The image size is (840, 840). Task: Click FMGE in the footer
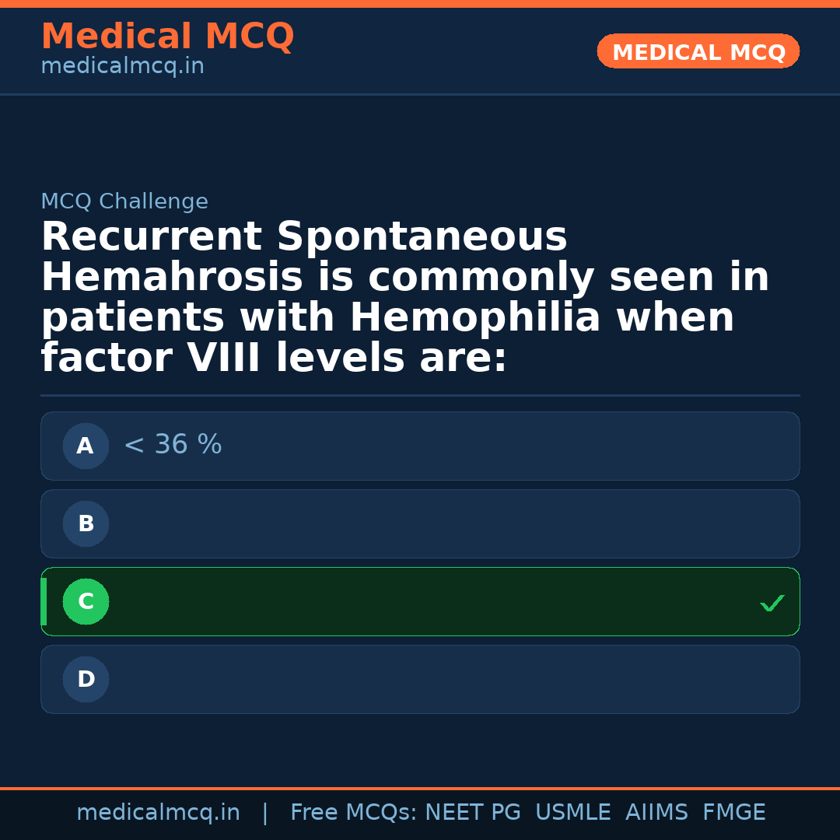[733, 813]
